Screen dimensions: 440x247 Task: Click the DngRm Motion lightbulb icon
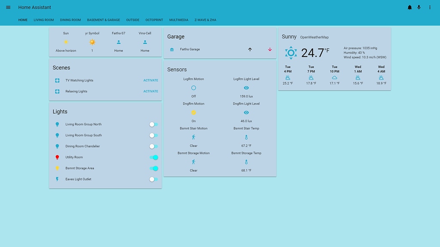tap(193, 112)
